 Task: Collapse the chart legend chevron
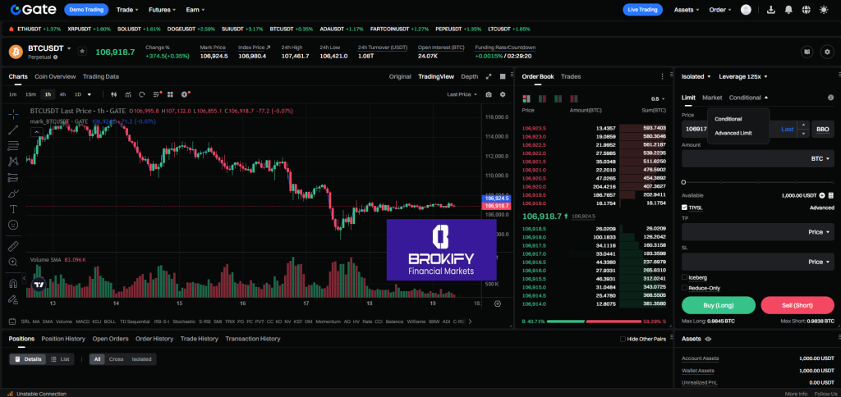click(36, 131)
